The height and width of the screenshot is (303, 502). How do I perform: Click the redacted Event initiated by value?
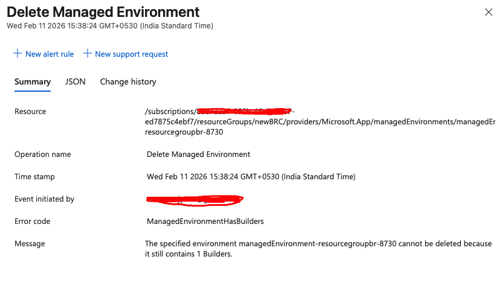[x=195, y=200]
